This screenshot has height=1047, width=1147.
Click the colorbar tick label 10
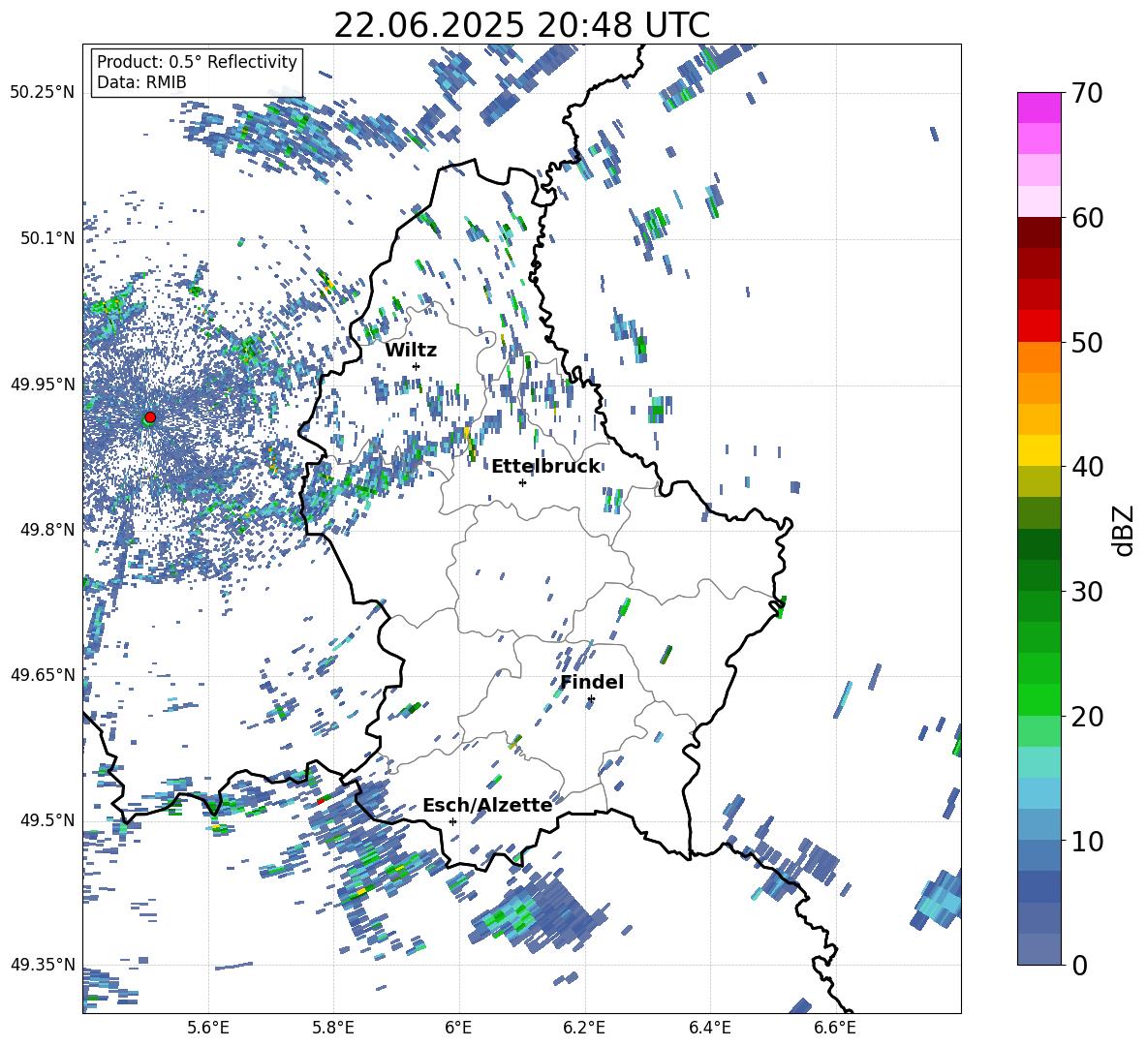[x=1086, y=841]
